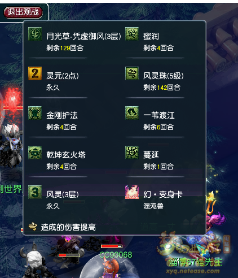Click the dark-armored character at left edge
Screen dimensions: 238x278
tap(10, 145)
